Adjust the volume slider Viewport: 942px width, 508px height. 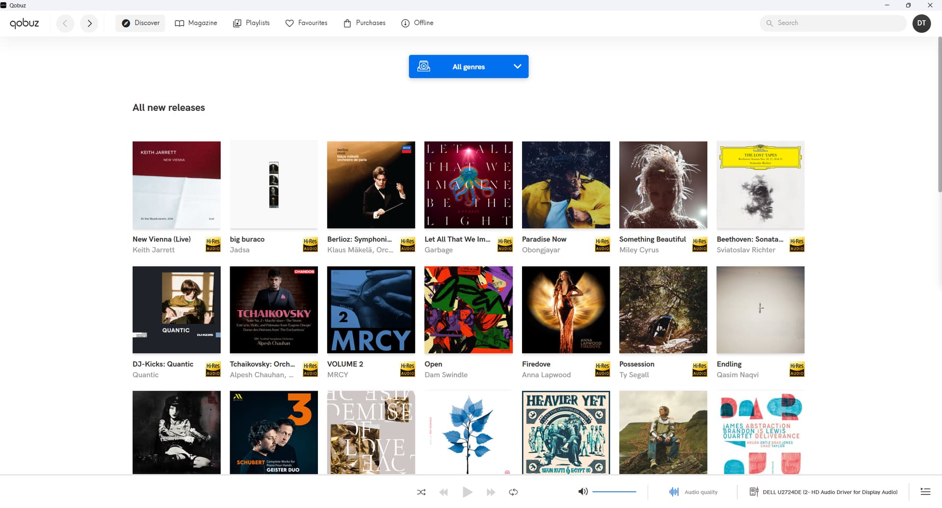coord(614,492)
